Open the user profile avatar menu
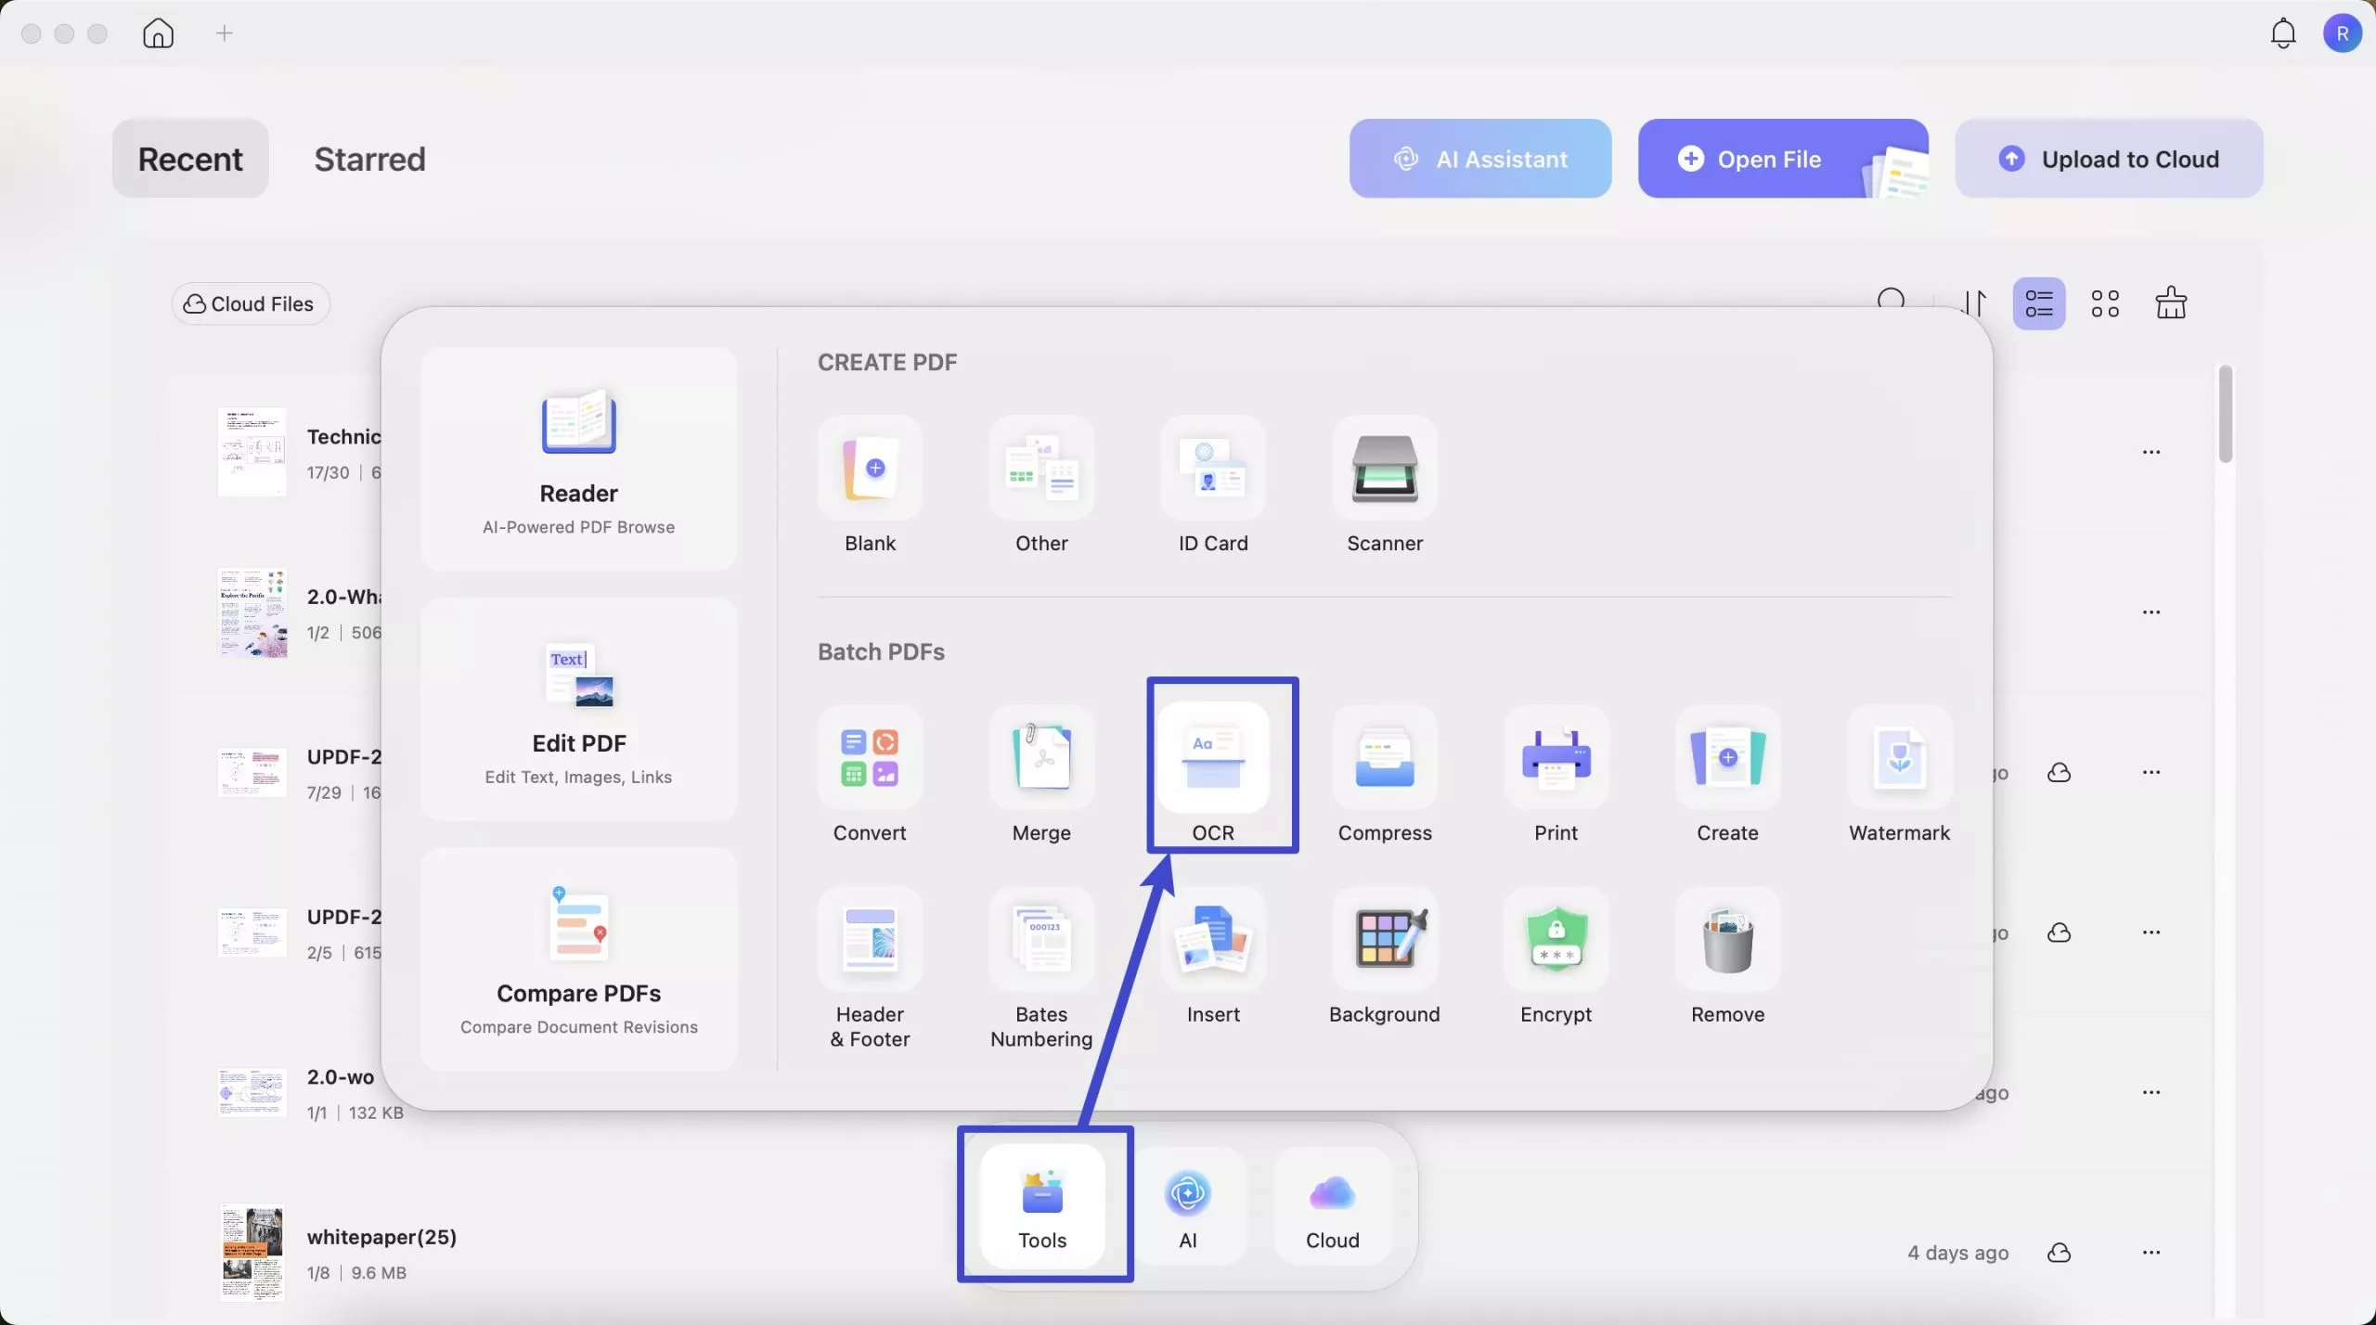The image size is (2376, 1325). click(x=2341, y=33)
